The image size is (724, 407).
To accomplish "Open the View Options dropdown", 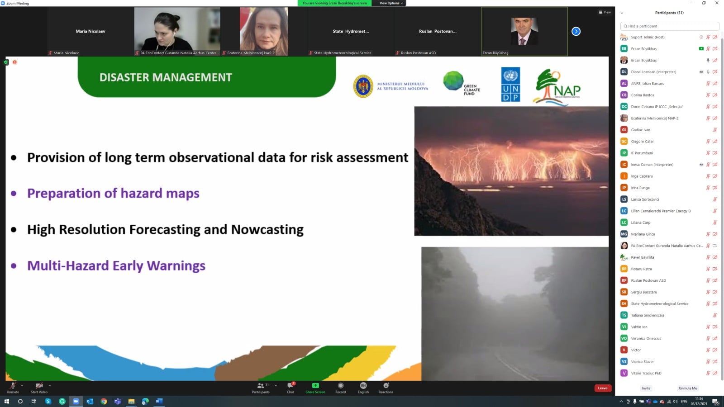I will pyautogui.click(x=391, y=3).
